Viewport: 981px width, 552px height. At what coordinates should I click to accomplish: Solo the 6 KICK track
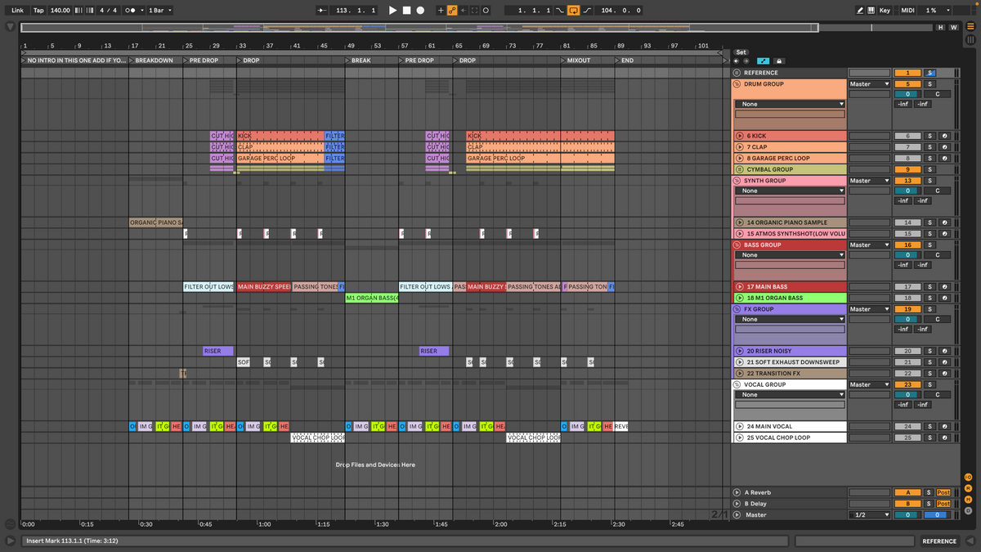point(929,136)
